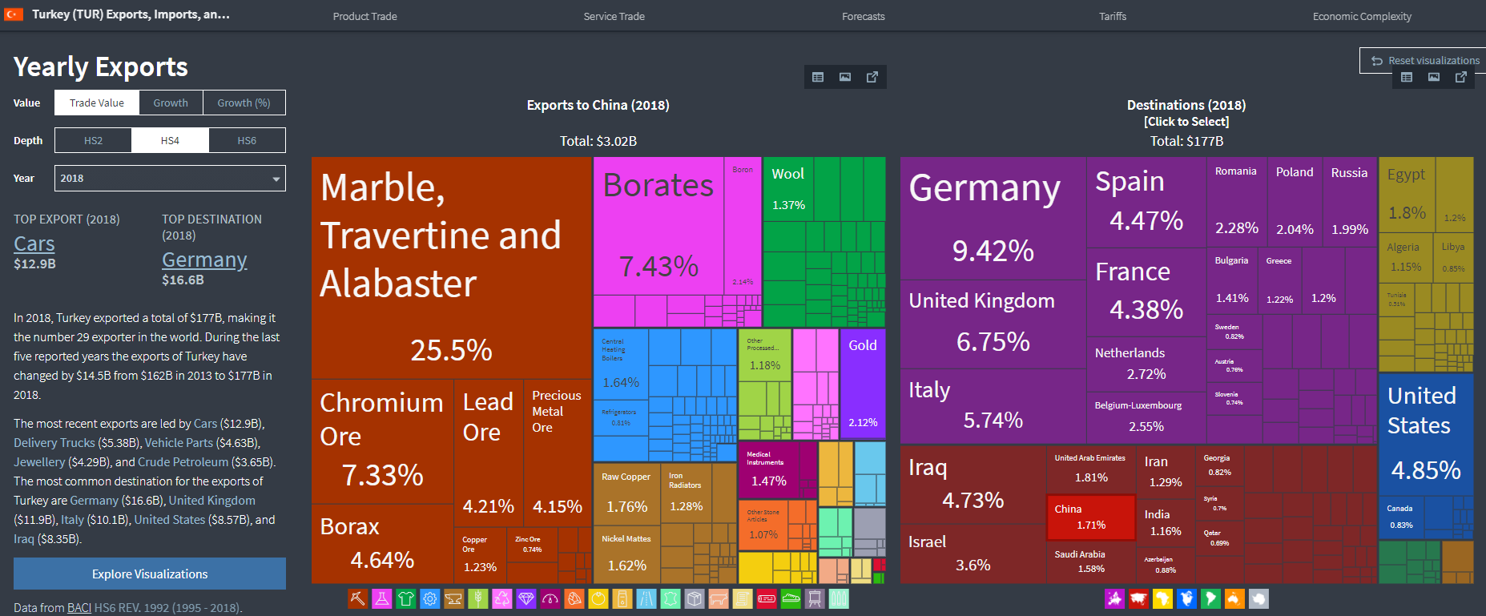1486x616 pixels.
Task: Click the Borates 7.43% product tile
Action: 658,226
